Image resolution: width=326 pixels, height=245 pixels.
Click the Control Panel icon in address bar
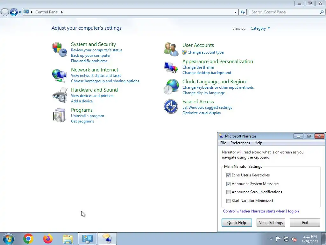tap(26, 12)
